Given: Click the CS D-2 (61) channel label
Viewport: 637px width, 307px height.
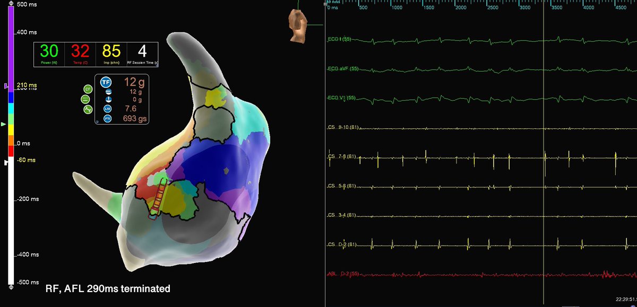Looking at the screenshot, I should point(342,245).
